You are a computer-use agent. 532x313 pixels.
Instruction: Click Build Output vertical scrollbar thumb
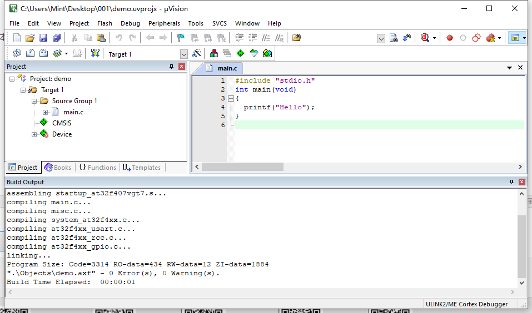[x=521, y=246]
